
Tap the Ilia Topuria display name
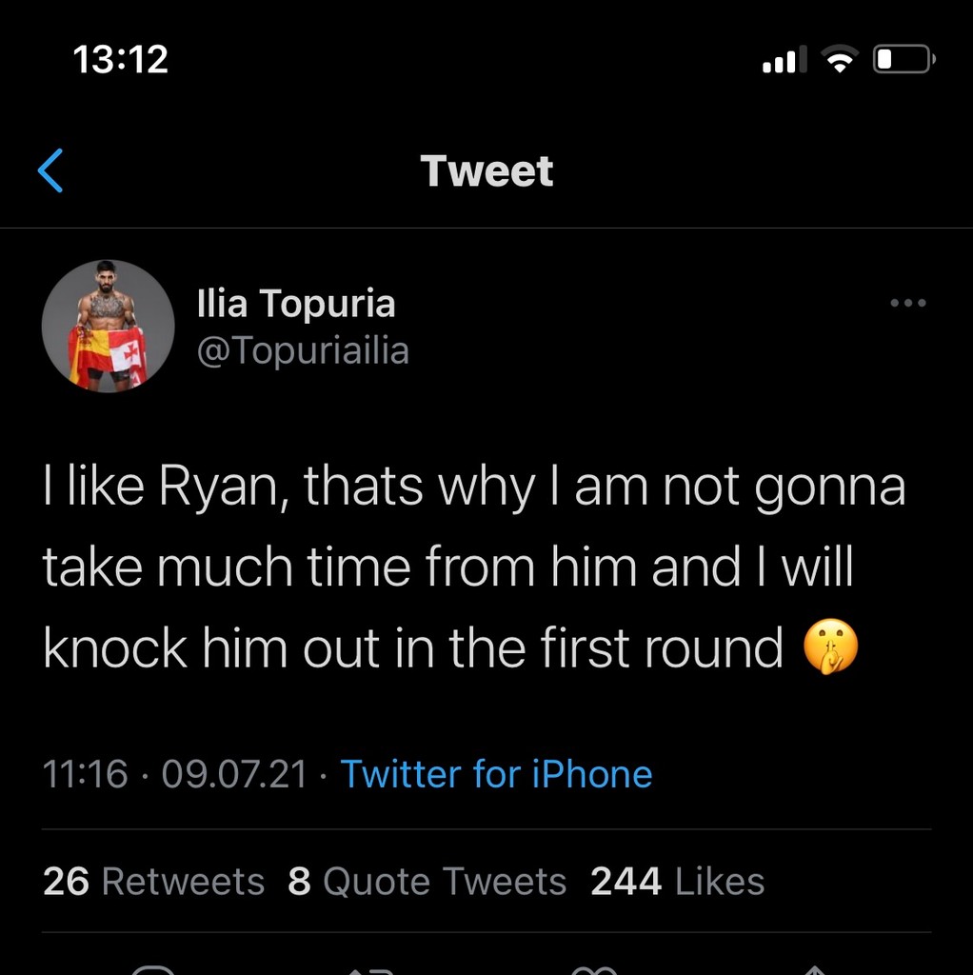coord(295,305)
